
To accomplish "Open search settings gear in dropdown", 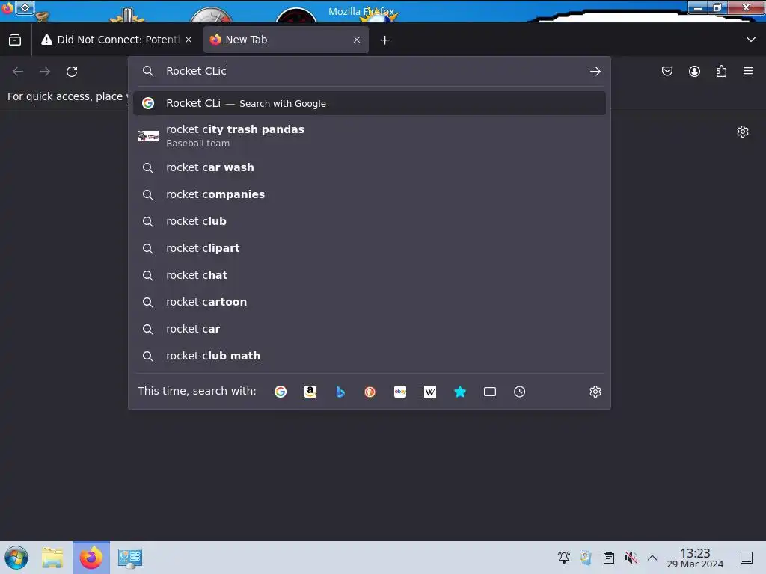I will tap(595, 392).
